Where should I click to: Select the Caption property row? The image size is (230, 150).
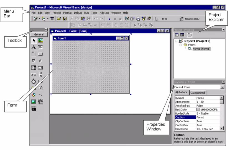click(197, 117)
